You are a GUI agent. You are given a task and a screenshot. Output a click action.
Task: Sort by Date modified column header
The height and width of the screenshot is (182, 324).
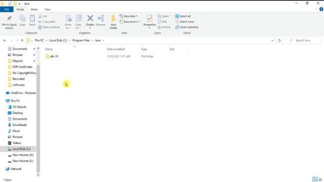tap(116, 49)
